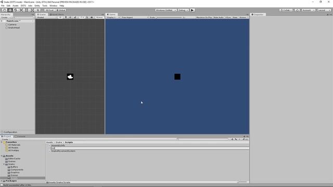Collapse the Assets folder foldout
The width and height of the screenshot is (333, 187).
coord(2,156)
